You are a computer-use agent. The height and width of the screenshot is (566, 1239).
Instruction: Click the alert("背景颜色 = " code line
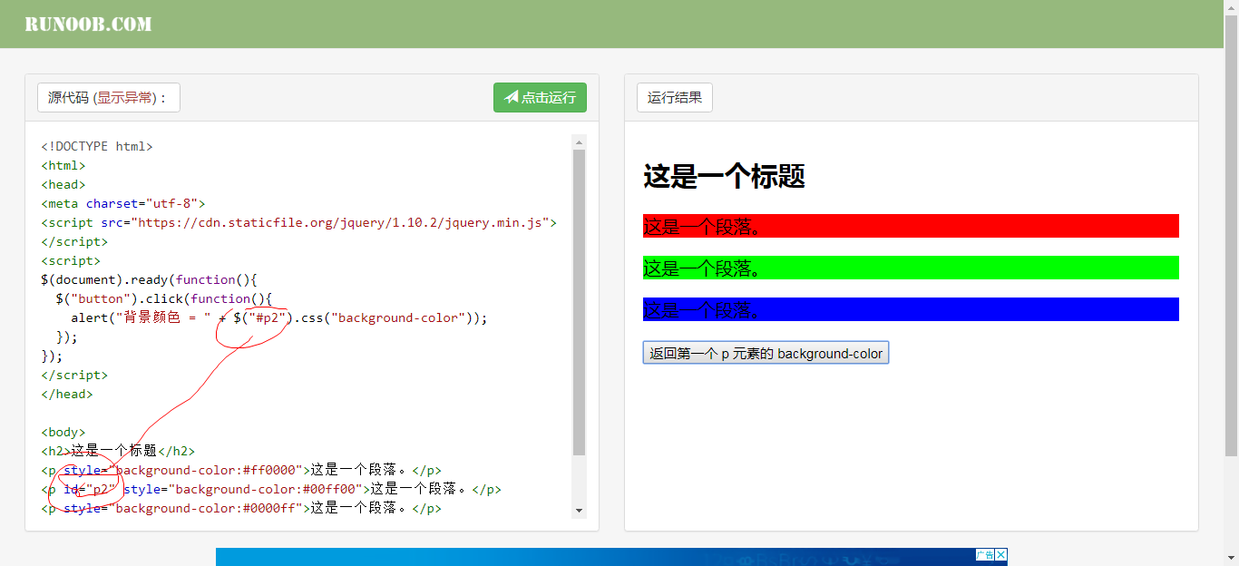tap(279, 317)
